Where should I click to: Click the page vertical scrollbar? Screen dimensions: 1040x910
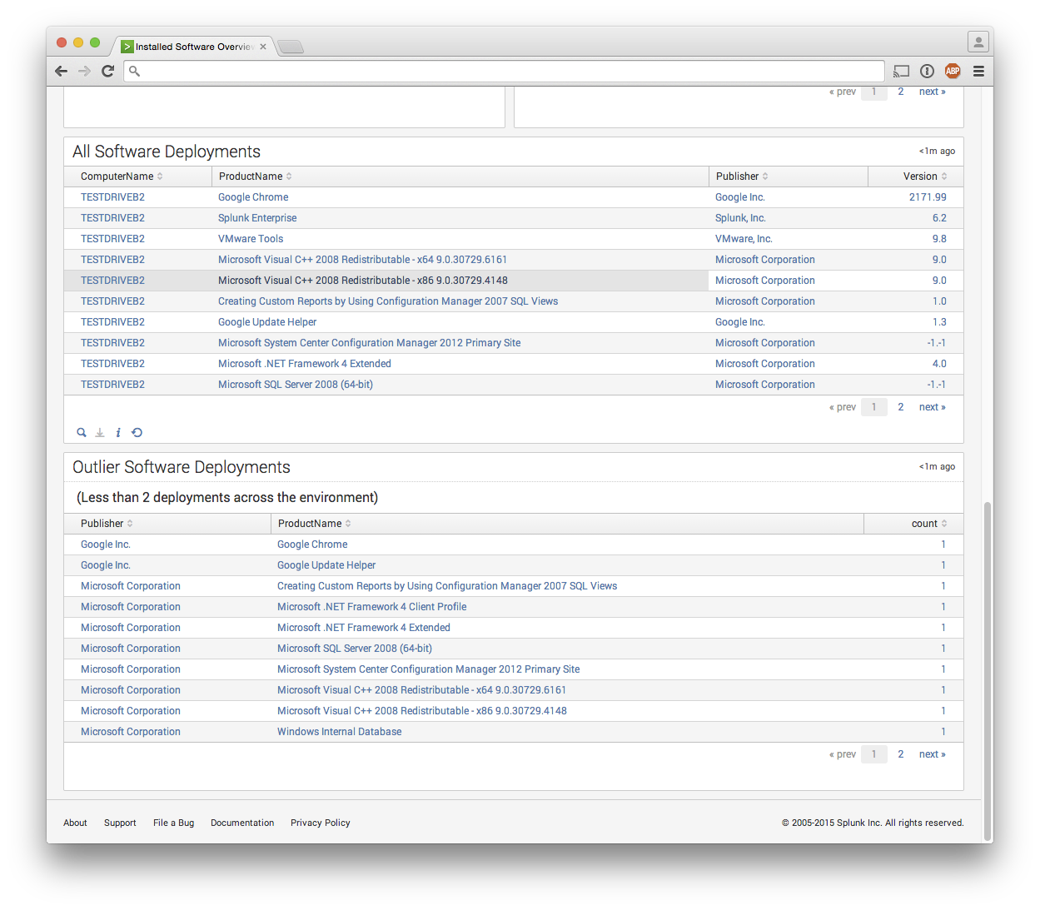coord(988,671)
